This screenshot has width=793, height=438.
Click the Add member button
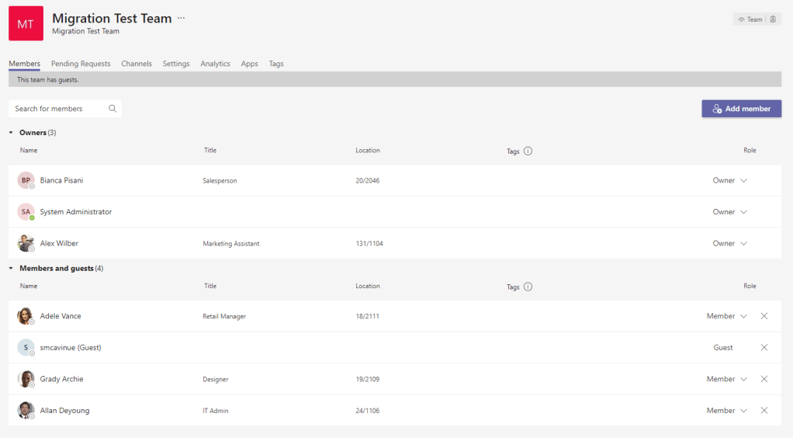(x=741, y=109)
